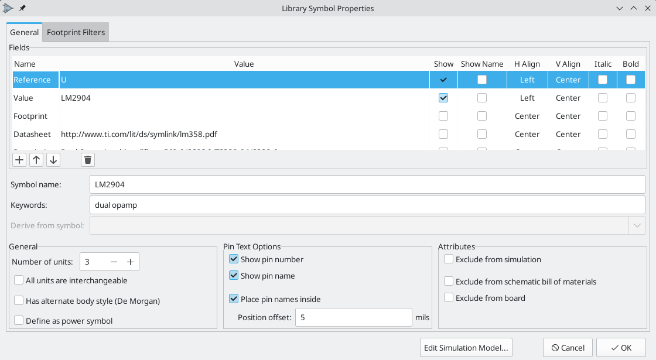The image size is (656, 360).
Task: Click the Keywords input field
Action: [367, 205]
